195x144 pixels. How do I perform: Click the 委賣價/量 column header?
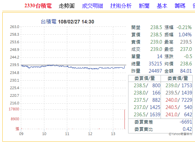[x=177, y=78]
